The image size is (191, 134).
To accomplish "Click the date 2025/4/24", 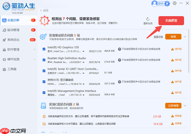I will coord(95,95).
